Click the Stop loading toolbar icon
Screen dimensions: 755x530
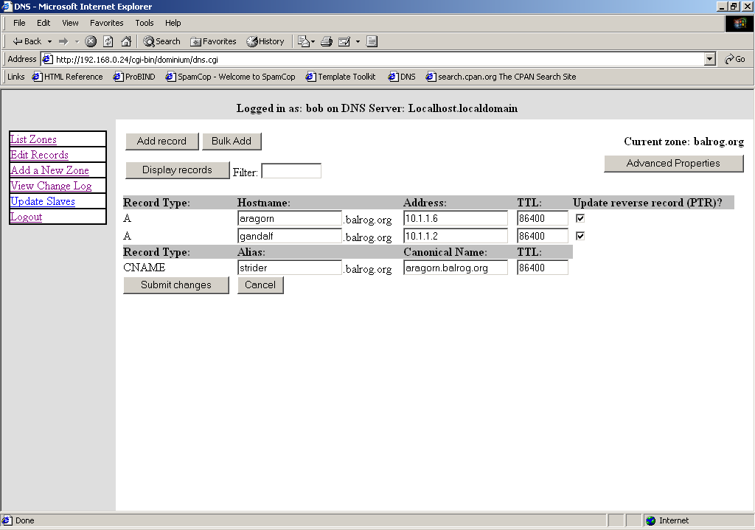91,41
